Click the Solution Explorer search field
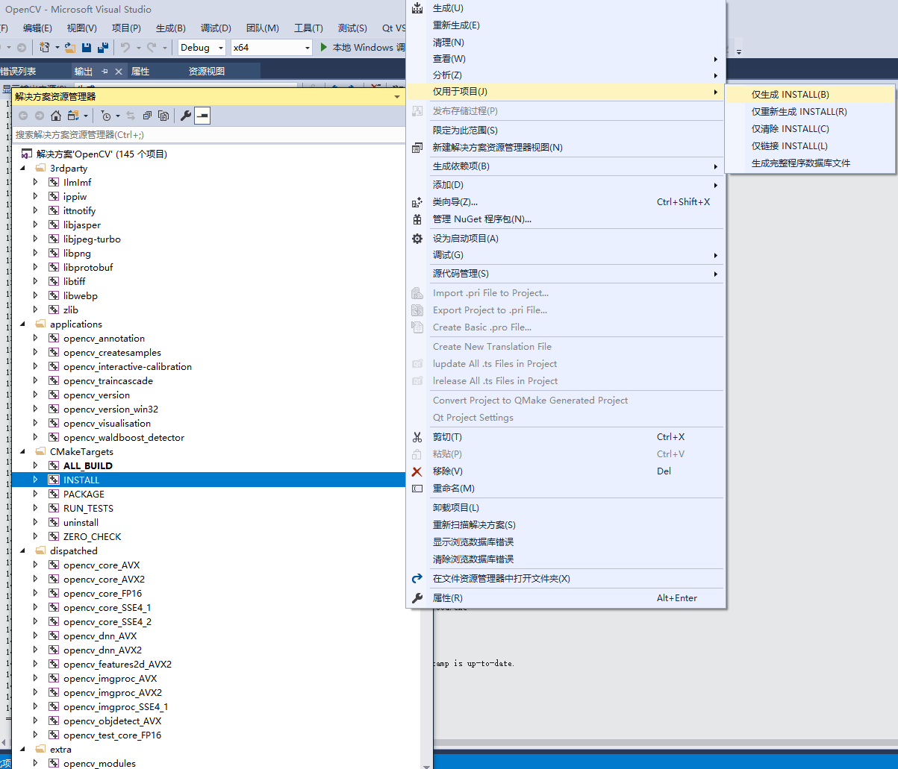Image resolution: width=898 pixels, height=769 pixels. click(x=210, y=135)
